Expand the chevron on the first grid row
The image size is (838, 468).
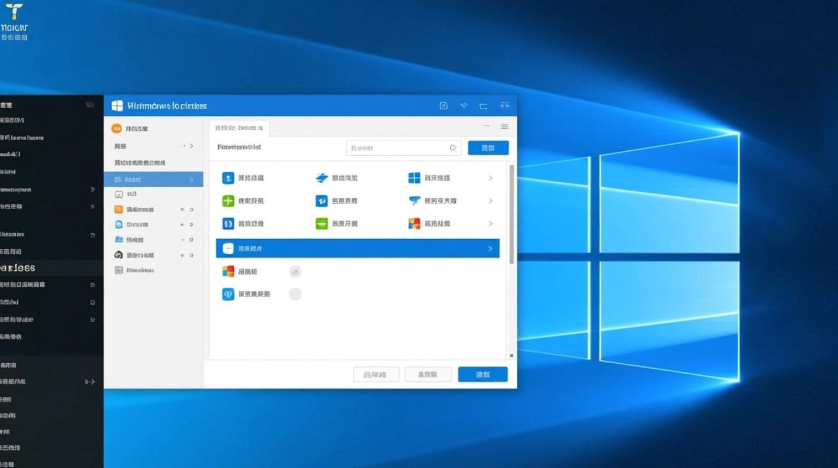[492, 177]
